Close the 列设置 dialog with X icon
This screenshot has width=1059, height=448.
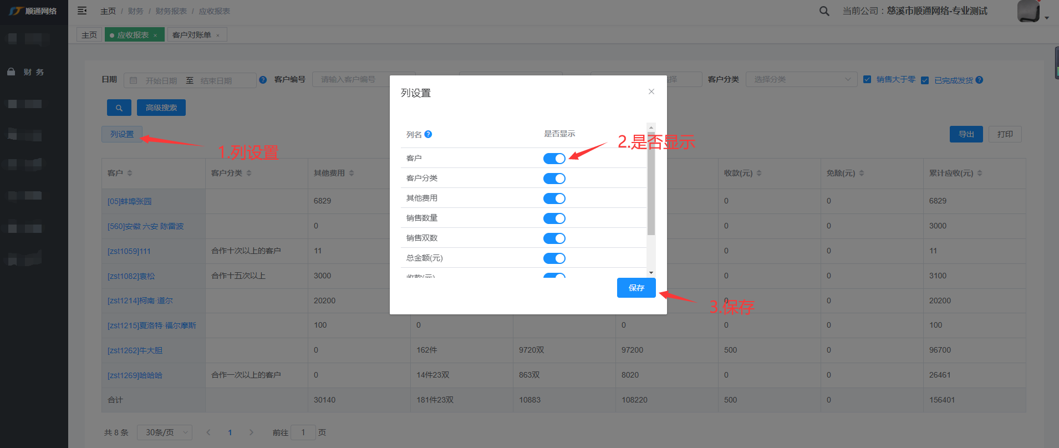click(651, 91)
